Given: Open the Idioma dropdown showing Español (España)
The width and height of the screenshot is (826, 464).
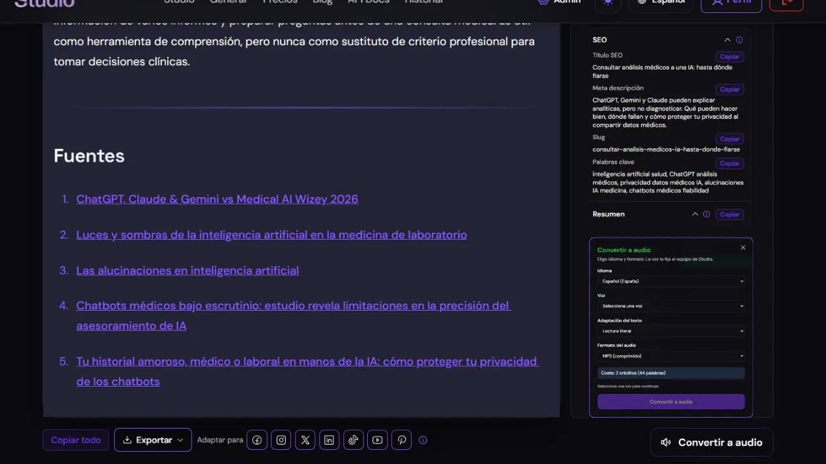Looking at the screenshot, I should [671, 281].
